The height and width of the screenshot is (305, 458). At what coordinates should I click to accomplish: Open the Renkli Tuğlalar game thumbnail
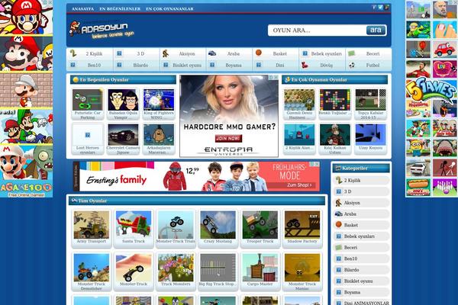pyautogui.click(x=335, y=100)
